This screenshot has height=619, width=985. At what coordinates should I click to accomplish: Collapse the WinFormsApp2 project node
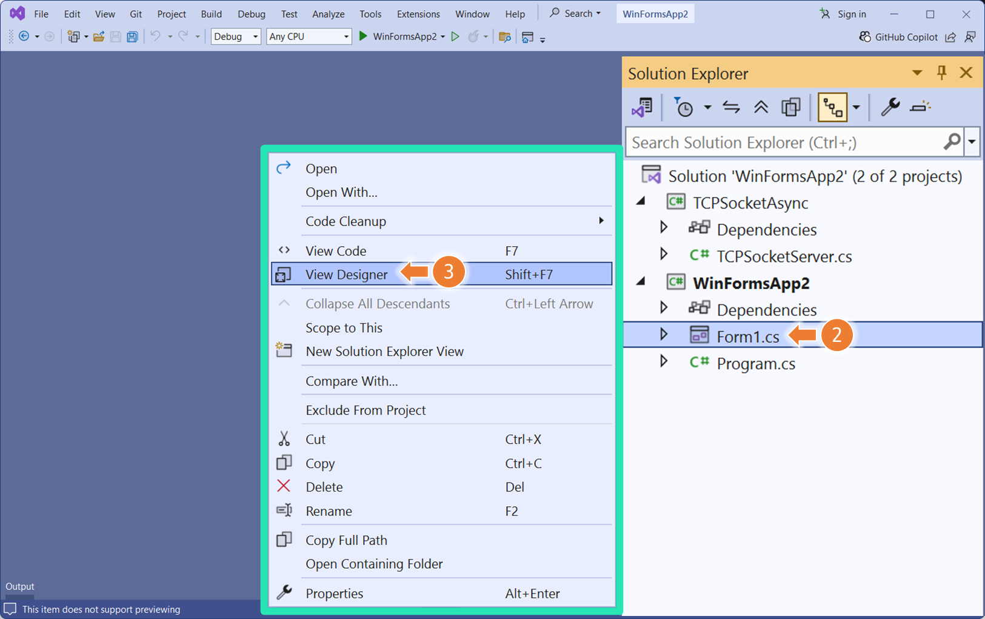[641, 282]
